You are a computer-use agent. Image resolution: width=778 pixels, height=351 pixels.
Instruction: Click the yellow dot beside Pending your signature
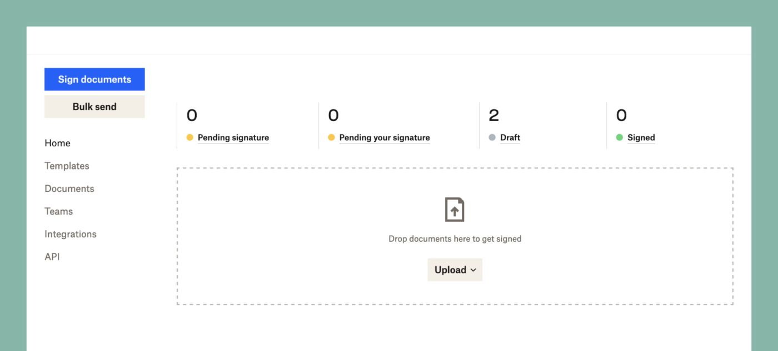click(332, 137)
